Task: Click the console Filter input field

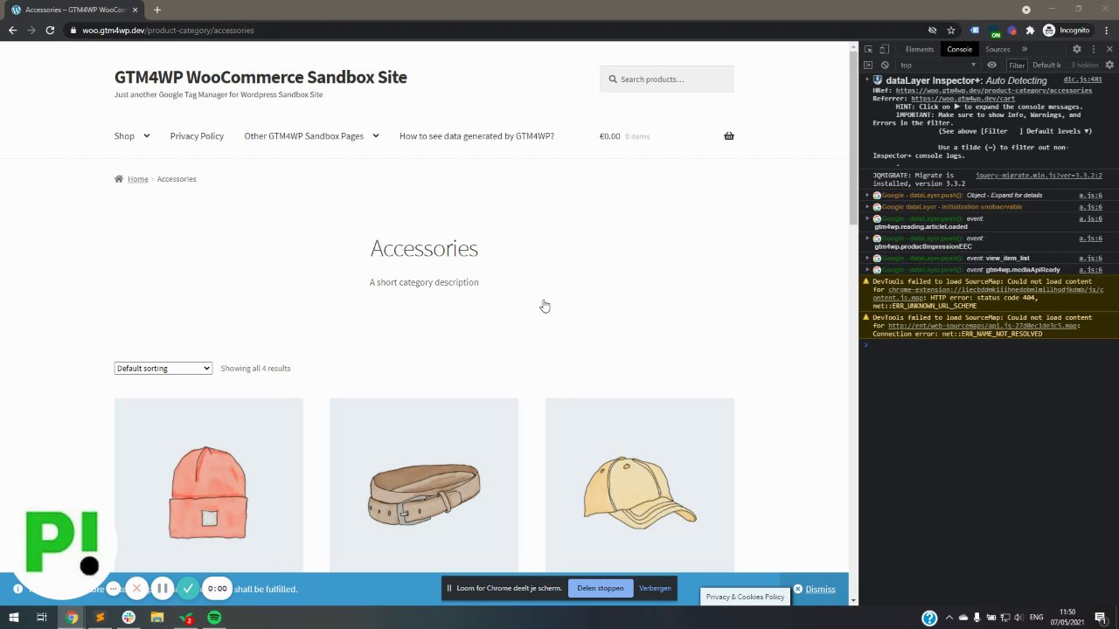Action: point(1017,65)
